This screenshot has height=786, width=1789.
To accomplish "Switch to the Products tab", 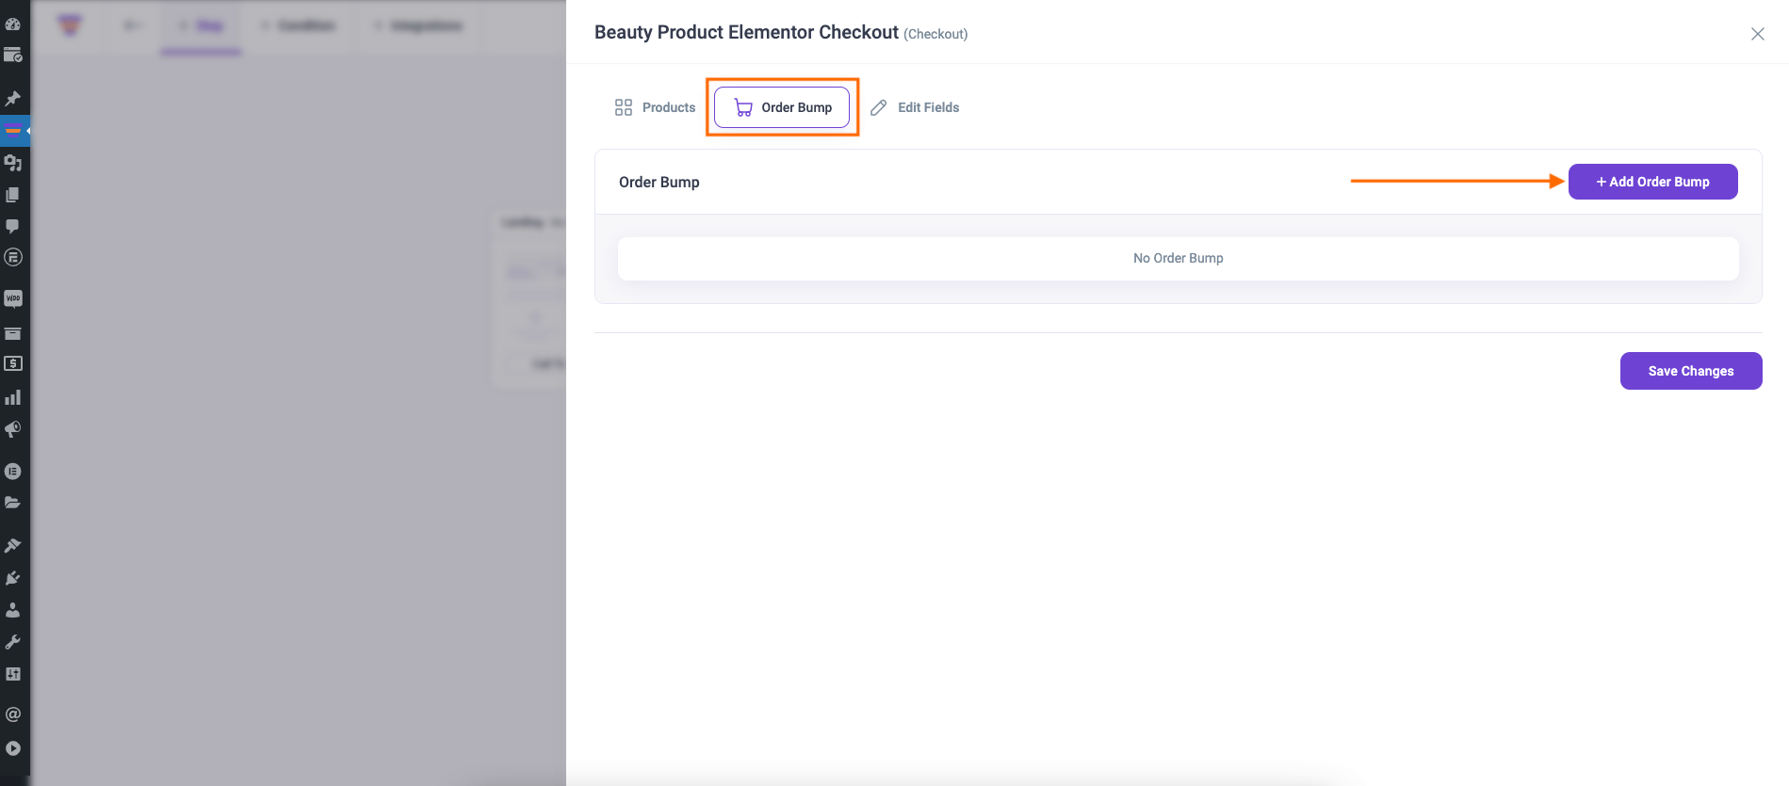I will click(x=655, y=107).
